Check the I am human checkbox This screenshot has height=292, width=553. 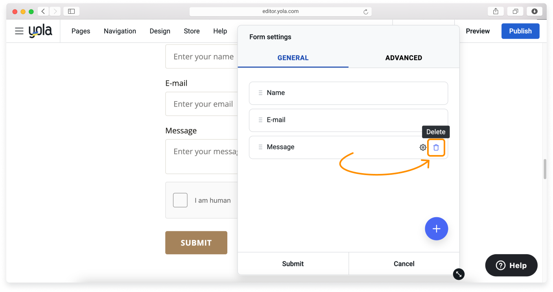tap(180, 200)
